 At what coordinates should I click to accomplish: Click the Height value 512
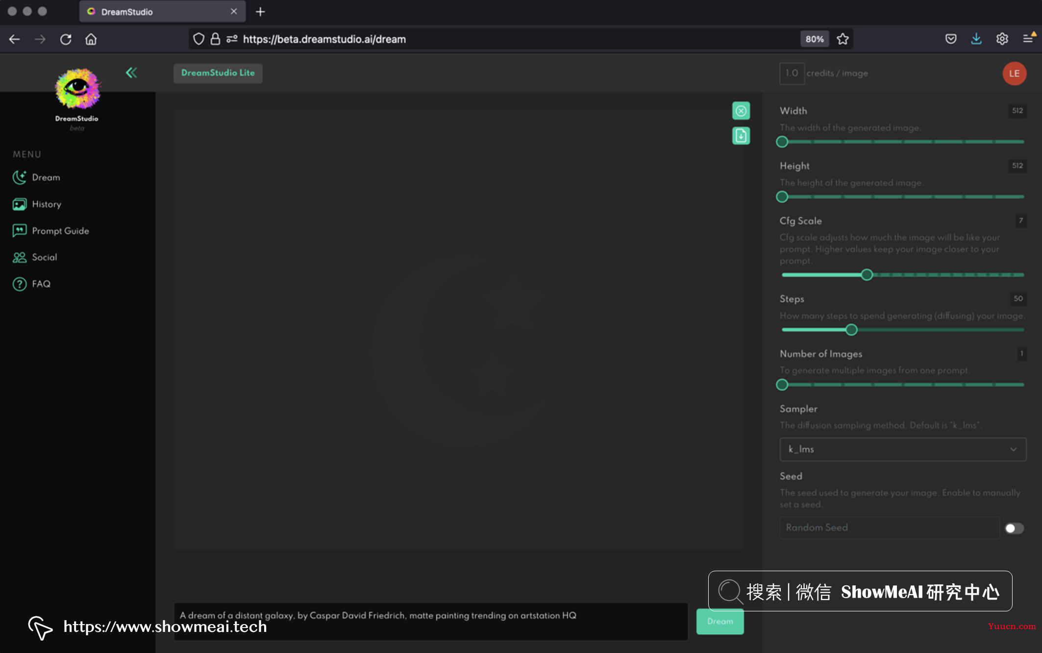coord(1017,166)
